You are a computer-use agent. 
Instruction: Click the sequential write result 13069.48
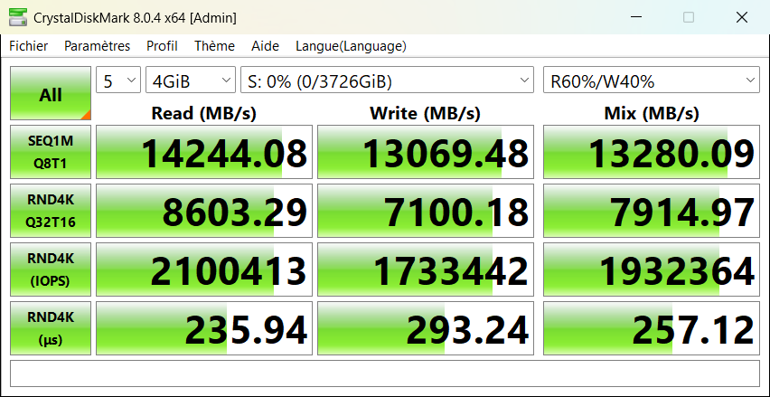tap(426, 153)
